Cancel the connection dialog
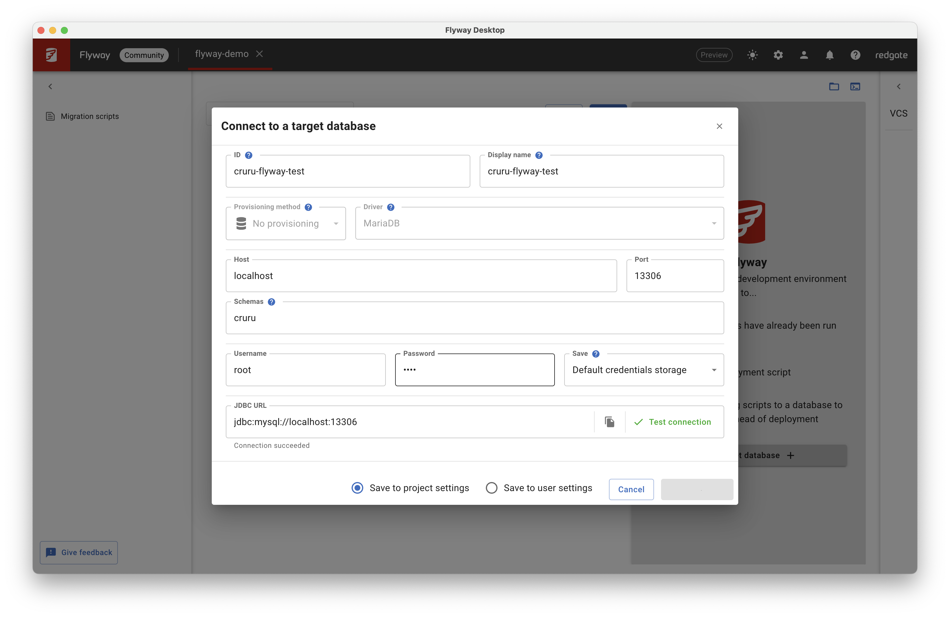This screenshot has width=950, height=617. 631,489
